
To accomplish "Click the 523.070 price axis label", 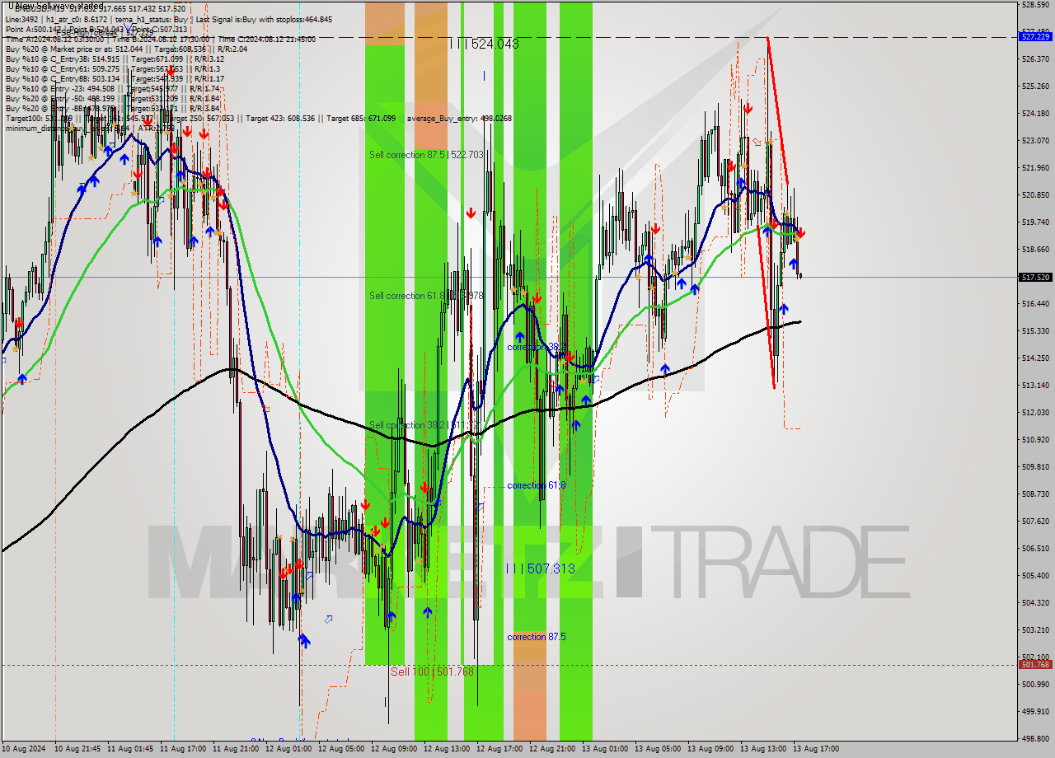I will point(1035,140).
